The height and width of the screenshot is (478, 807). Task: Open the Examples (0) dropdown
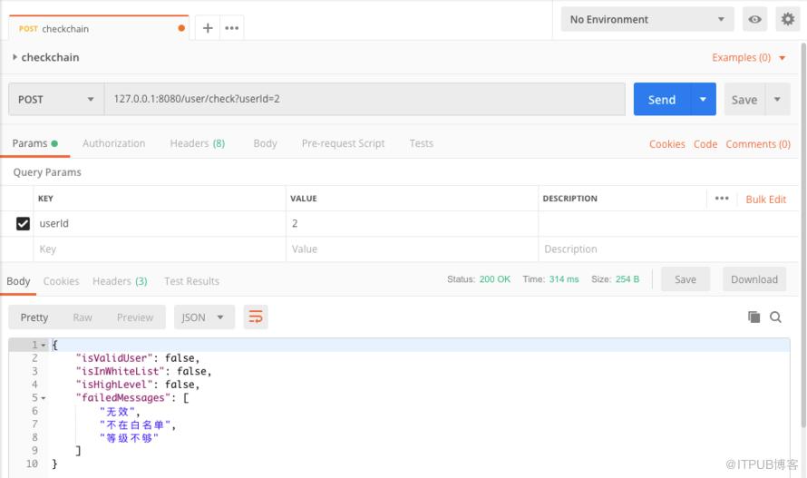click(749, 57)
